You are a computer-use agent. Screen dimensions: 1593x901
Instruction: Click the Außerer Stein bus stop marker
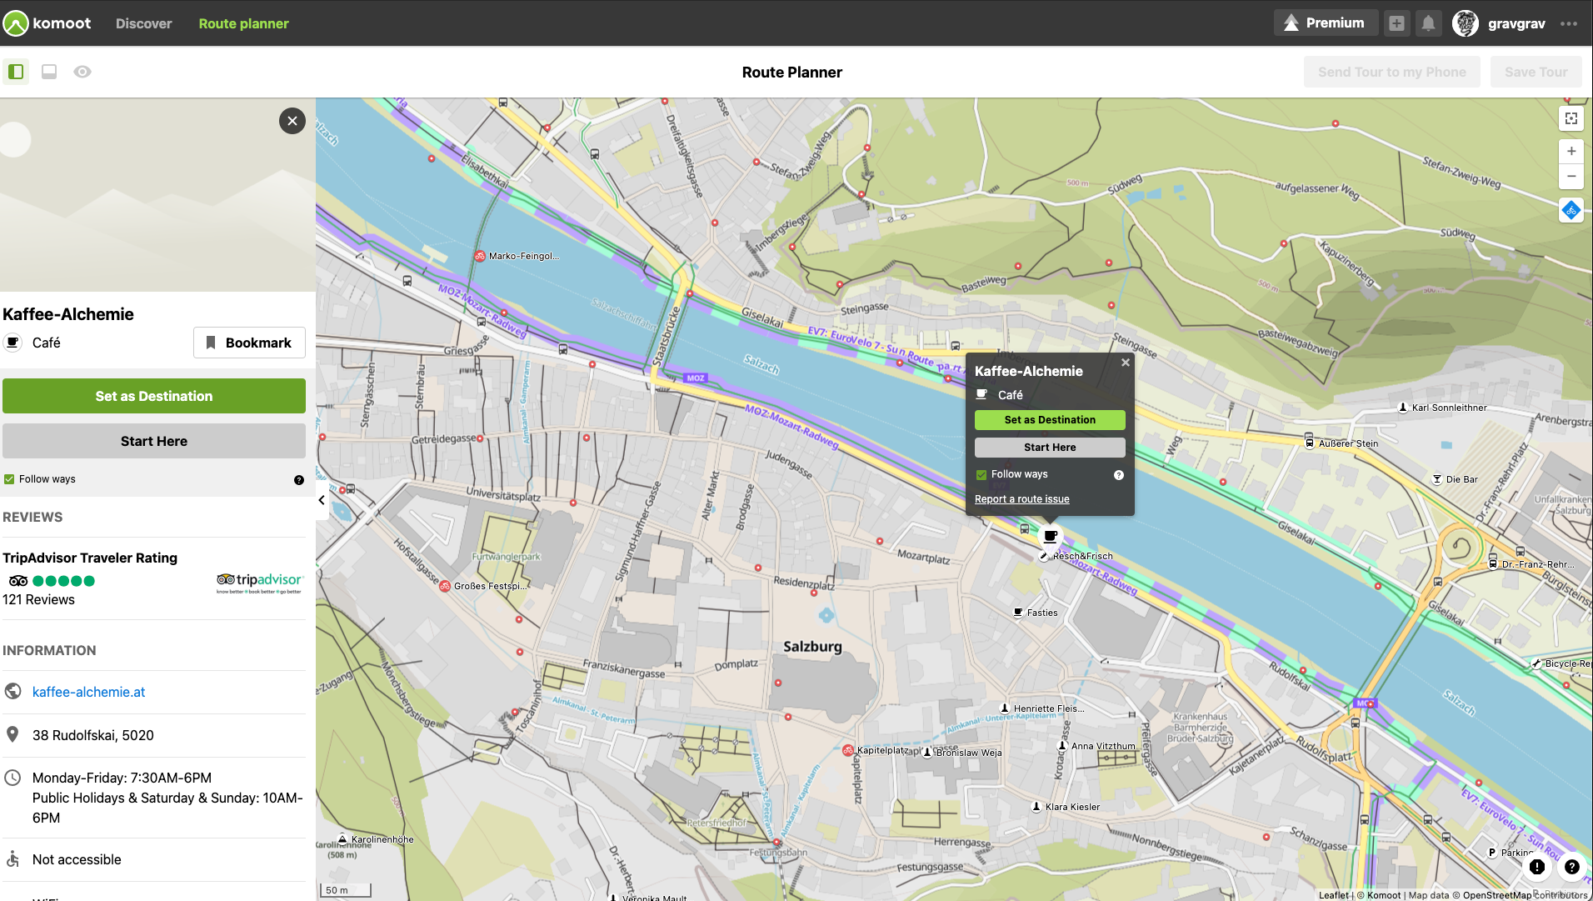1309,443
